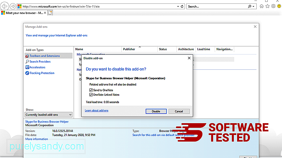Image resolution: width=282 pixels, height=158 pixels.
Task: Click 'Skype for Business Browser Helper' details title
Action: pyautogui.click(x=47, y=122)
